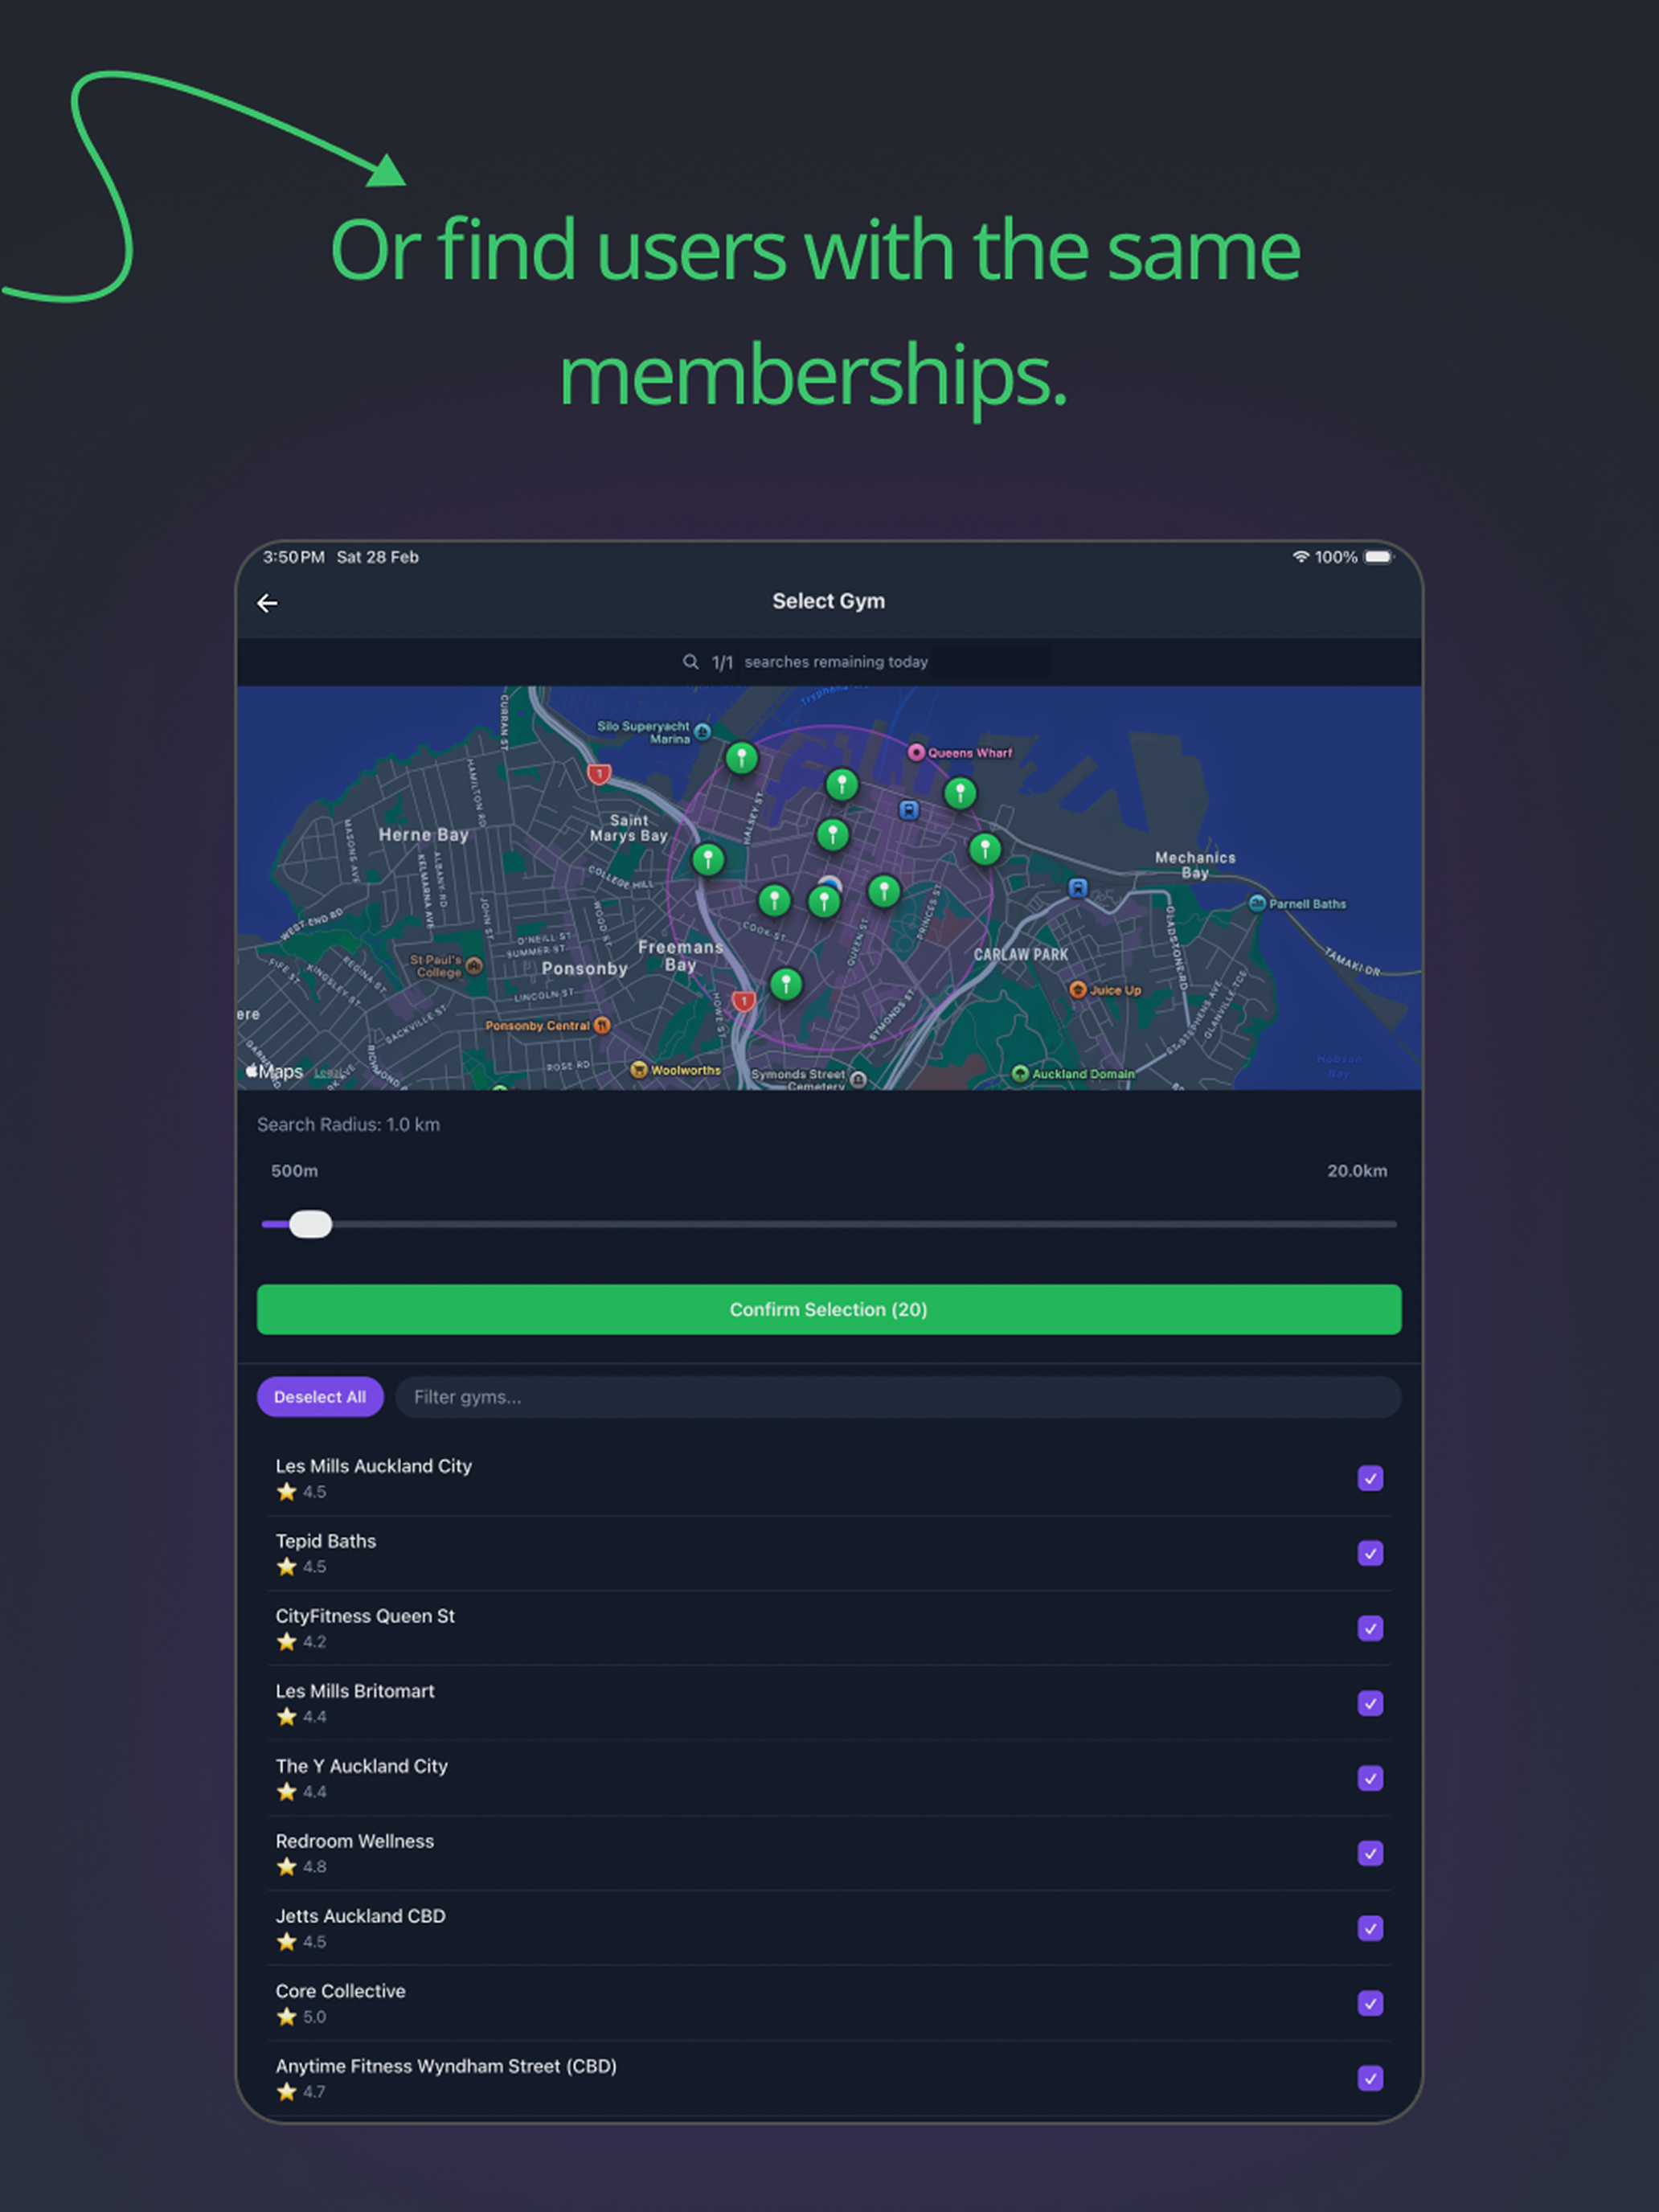This screenshot has width=1659, height=2212.
Task: Select "Anytime Fitness Wyndham Street (CBD)" name
Action: [x=446, y=2066]
